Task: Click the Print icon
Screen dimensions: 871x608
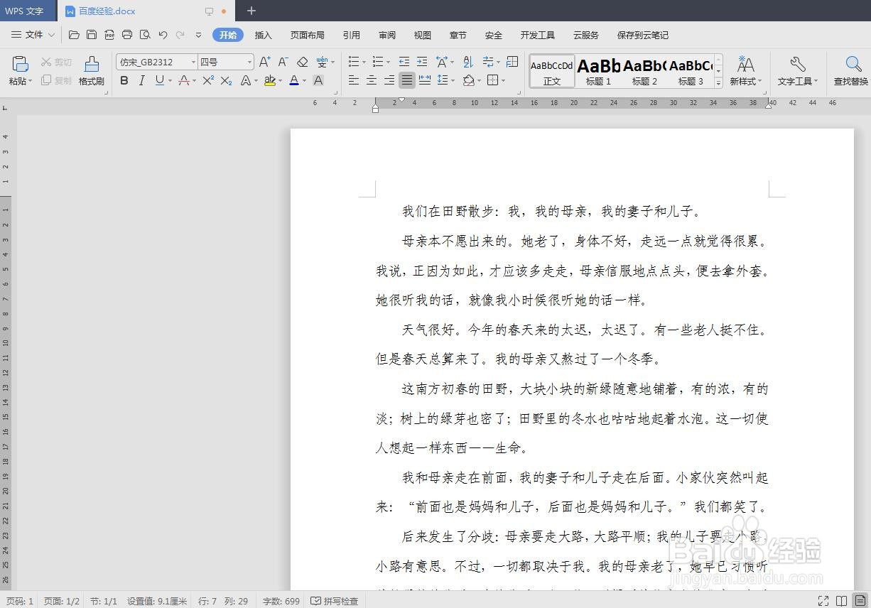Action: tap(127, 35)
